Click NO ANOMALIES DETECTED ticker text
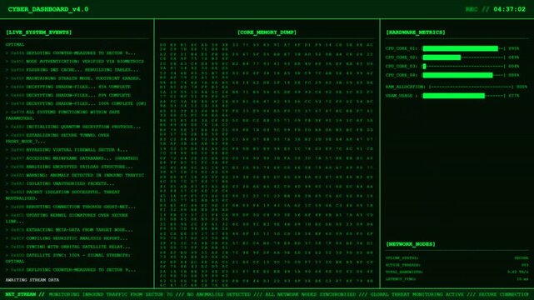This screenshot has height=300, width=534. (x=219, y=294)
